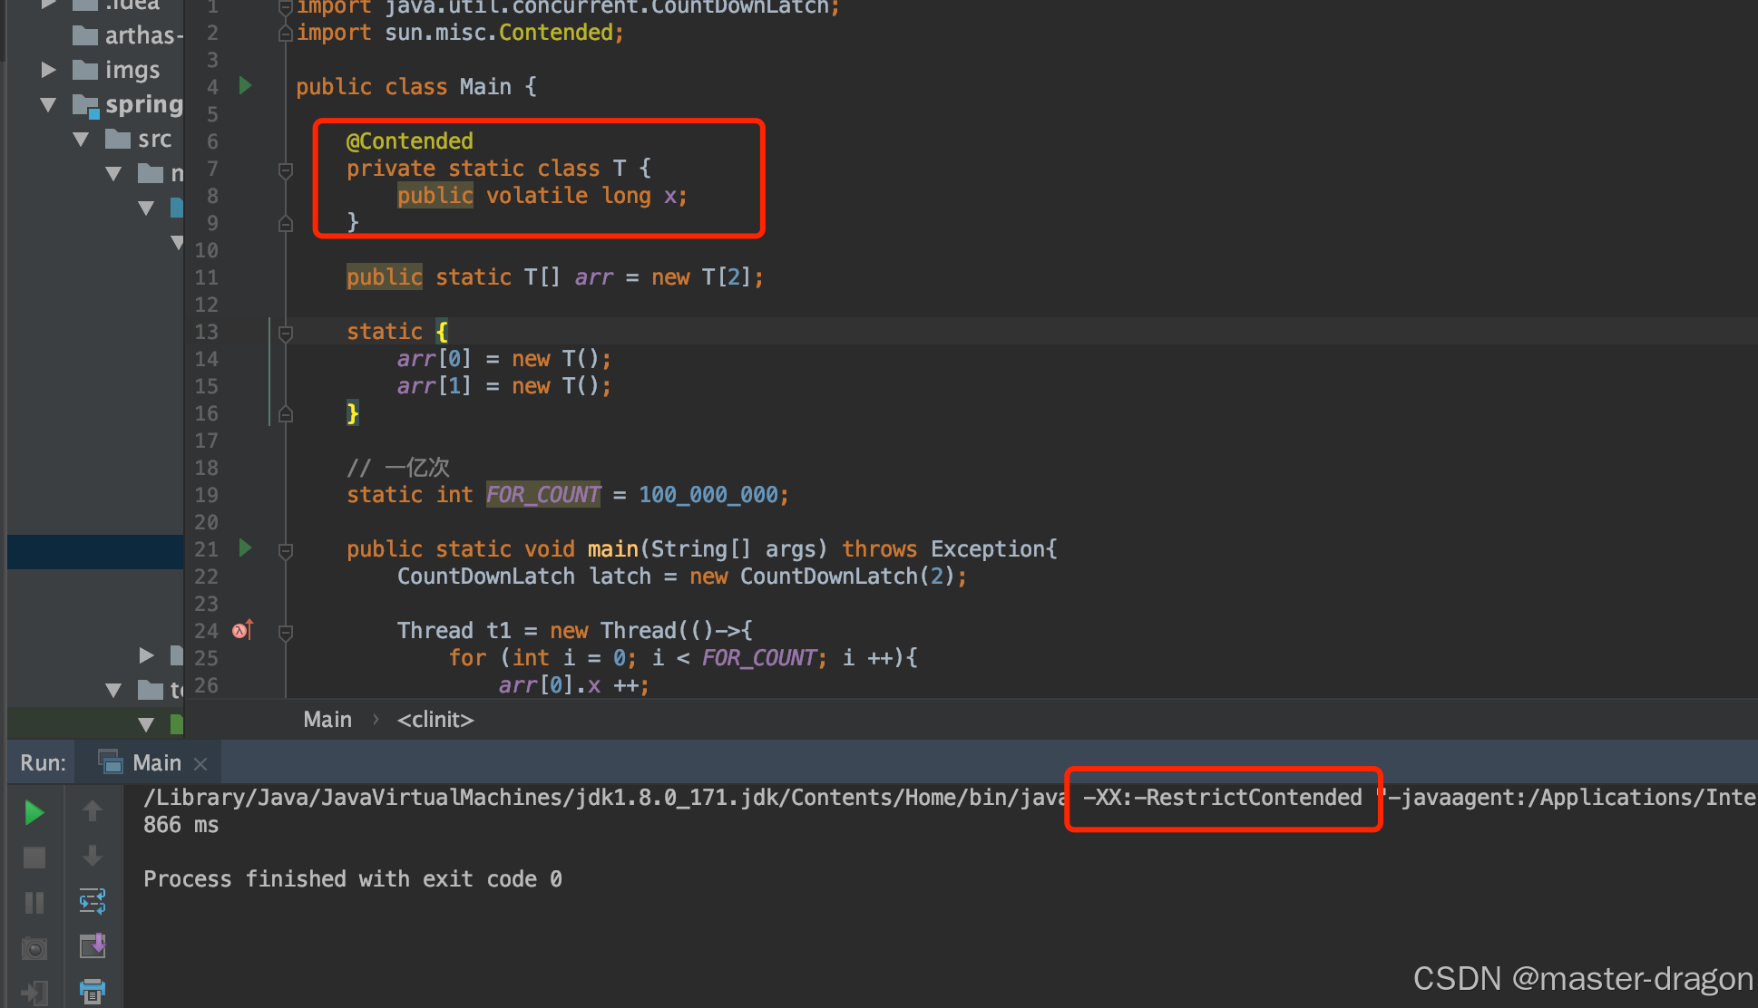Click the green Rerun Main button

34,813
